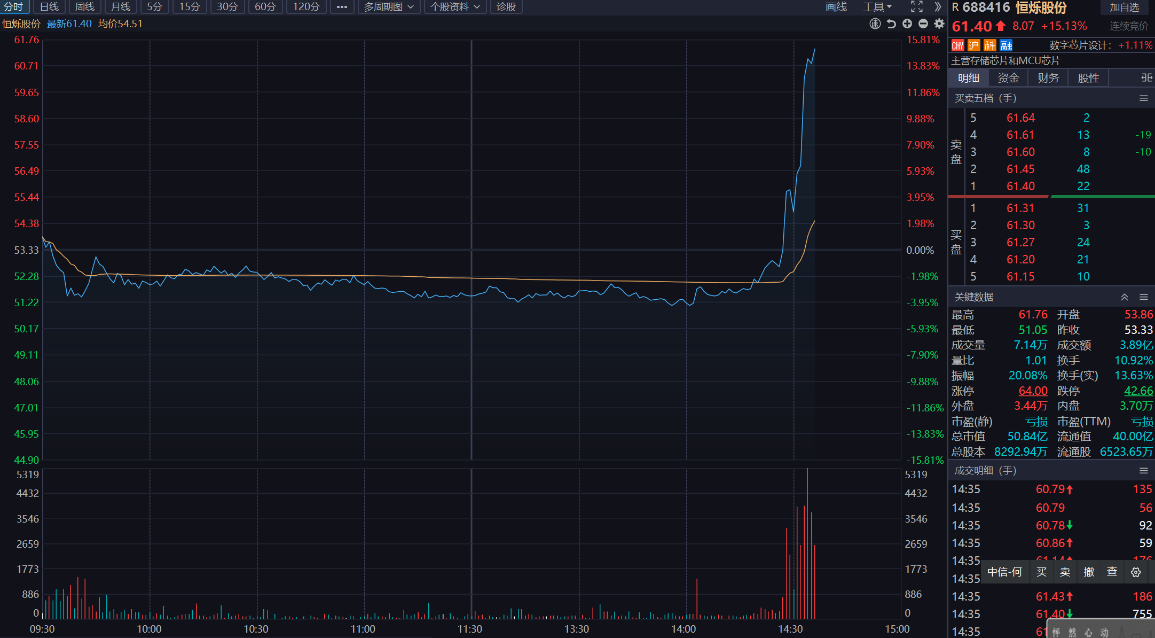The image size is (1155, 638).
Task: Switch to the 5分 chart period
Action: click(154, 7)
